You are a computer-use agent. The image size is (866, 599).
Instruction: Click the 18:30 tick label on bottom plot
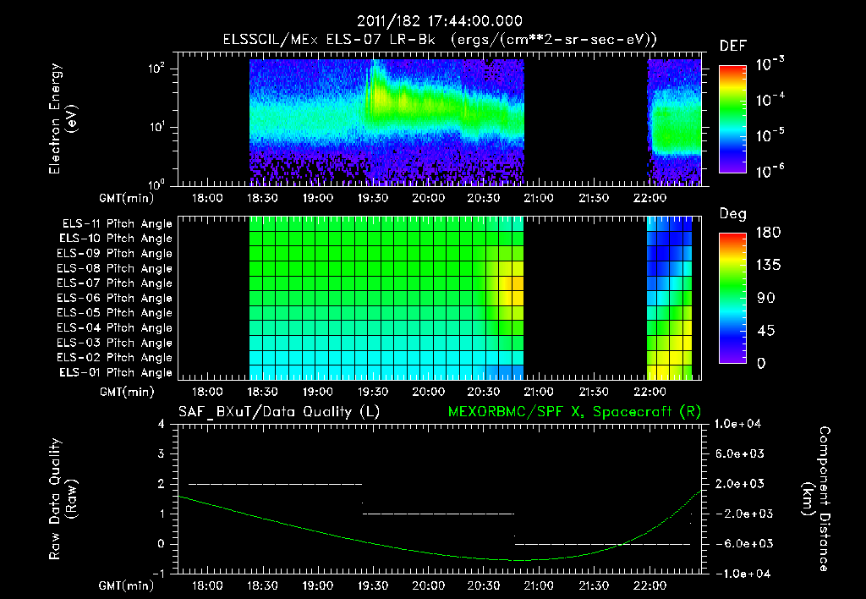pyautogui.click(x=262, y=585)
